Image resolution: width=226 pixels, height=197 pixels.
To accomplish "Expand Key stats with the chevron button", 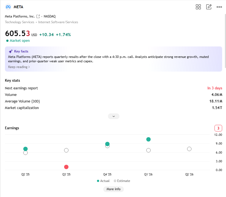I will click(114, 116).
